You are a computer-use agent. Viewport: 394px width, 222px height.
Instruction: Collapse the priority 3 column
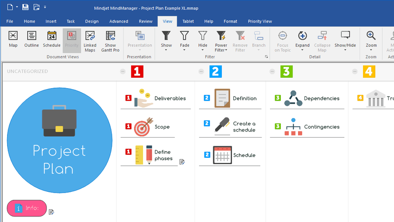(272, 72)
